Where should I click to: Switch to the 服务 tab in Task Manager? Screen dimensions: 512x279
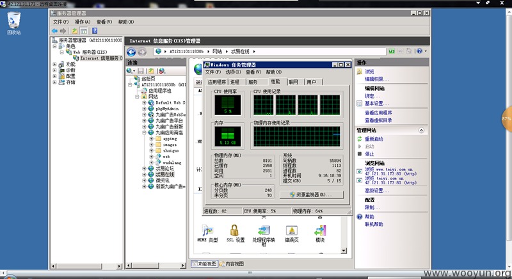pos(253,82)
